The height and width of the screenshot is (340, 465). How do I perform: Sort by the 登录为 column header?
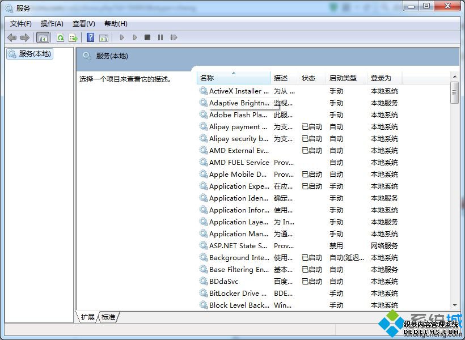point(384,78)
